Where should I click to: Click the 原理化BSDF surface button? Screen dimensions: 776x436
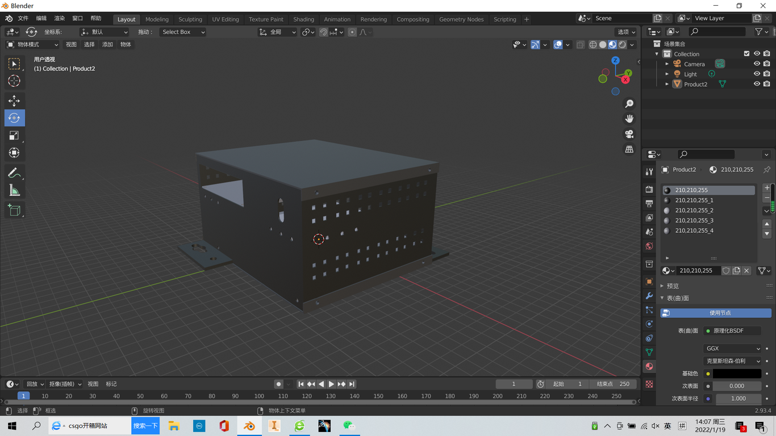click(732, 331)
